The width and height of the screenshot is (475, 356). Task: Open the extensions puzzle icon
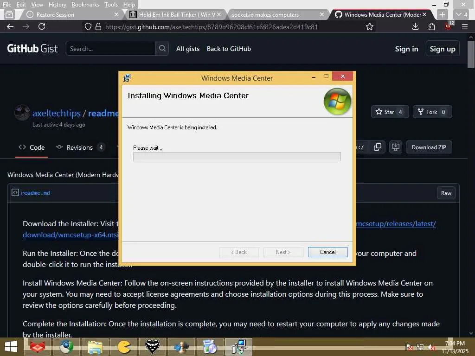coord(431,26)
